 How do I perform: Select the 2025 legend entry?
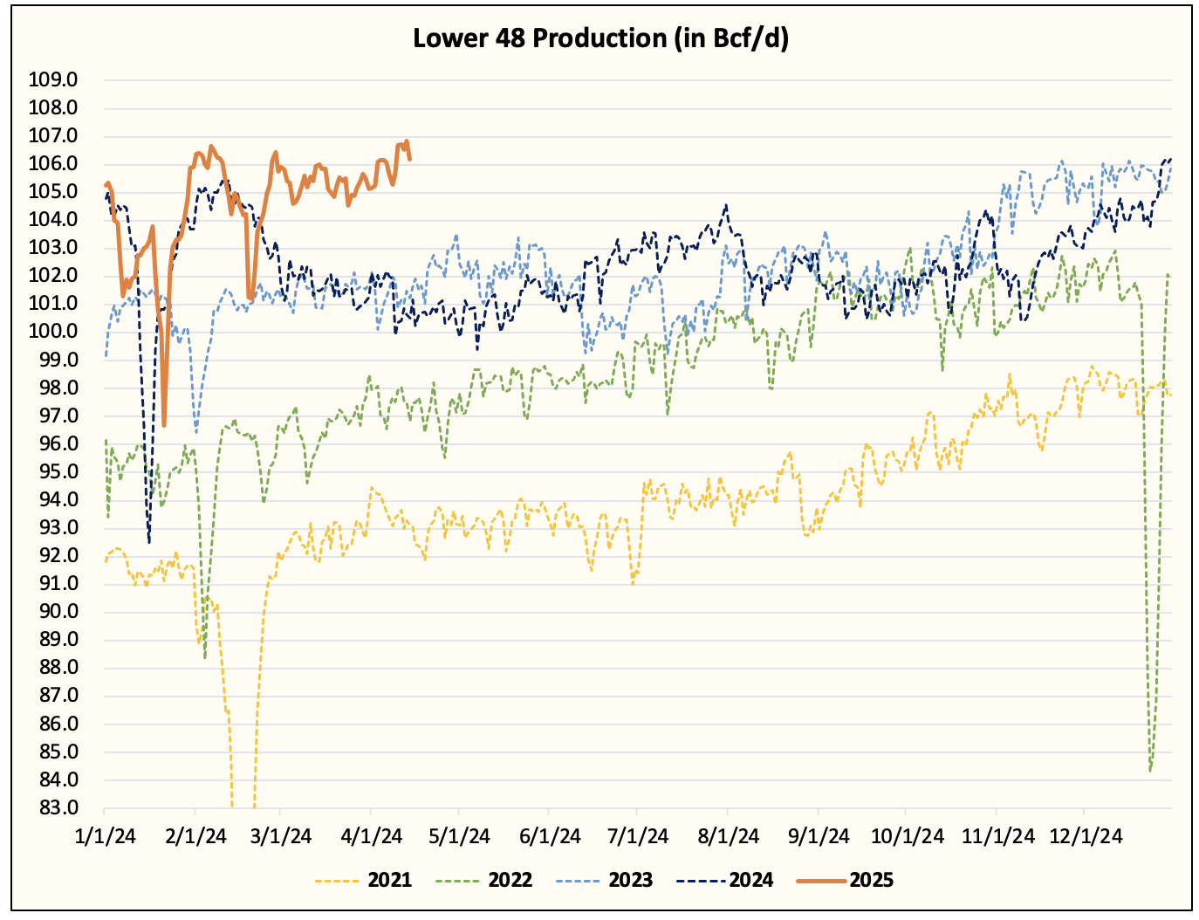[846, 880]
